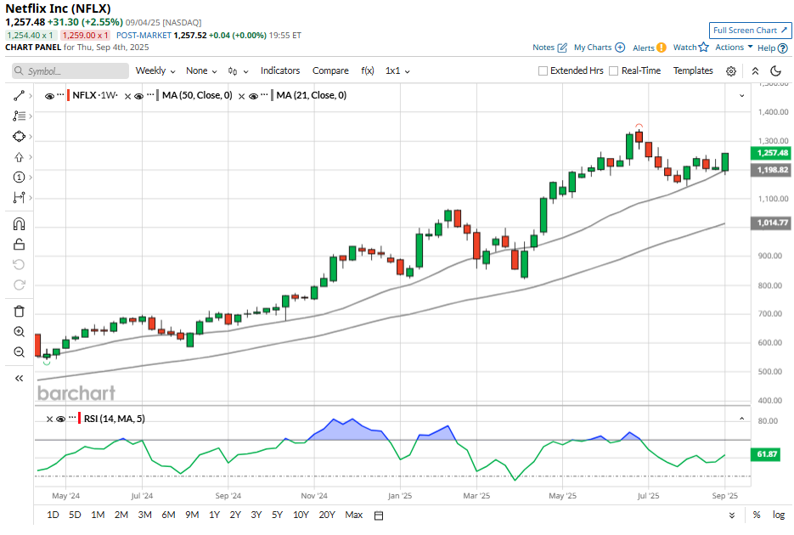Click the Watch star icon
This screenshot has height=535, width=794.
(x=703, y=47)
